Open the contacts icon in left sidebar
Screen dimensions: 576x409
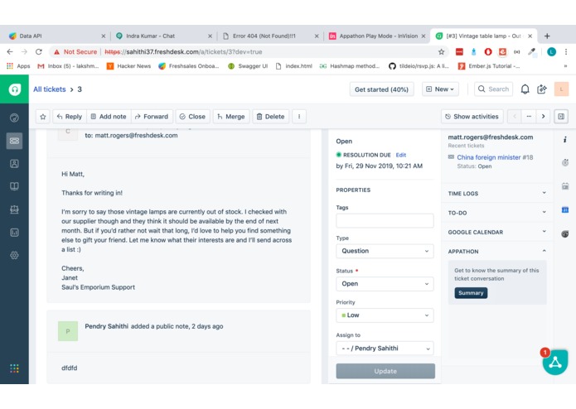(14, 164)
